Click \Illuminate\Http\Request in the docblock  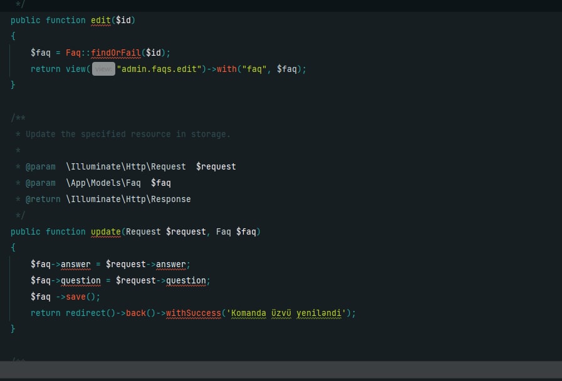(125, 166)
